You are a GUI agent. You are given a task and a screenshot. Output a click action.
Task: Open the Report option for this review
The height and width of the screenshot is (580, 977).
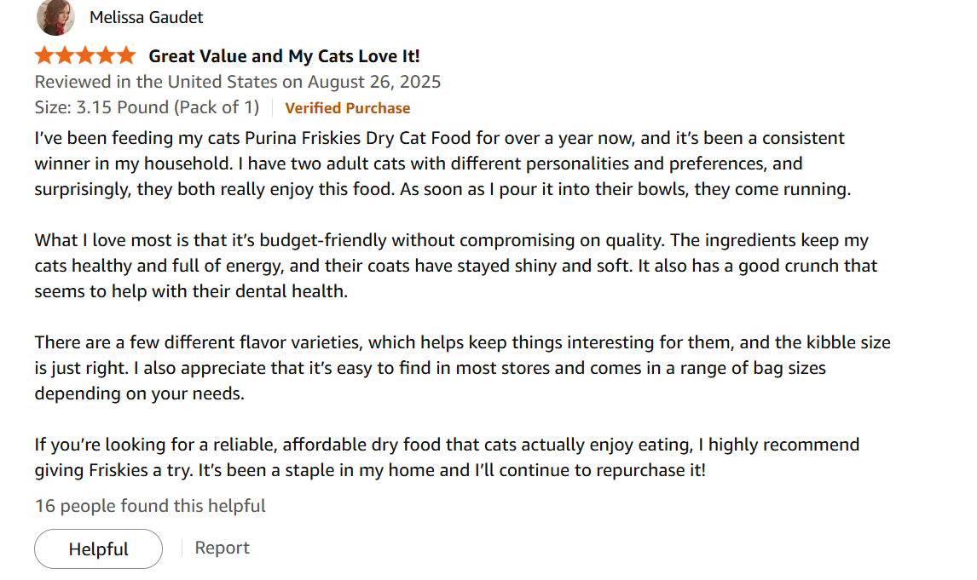(x=222, y=548)
